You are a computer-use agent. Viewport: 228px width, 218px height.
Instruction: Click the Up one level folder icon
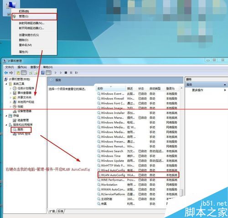point(18,73)
